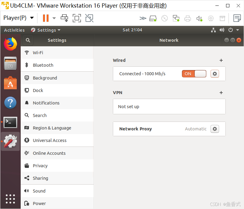Screen dimensions: 244x209
Task: Open the Files manager from the dock
Action: click(10, 63)
